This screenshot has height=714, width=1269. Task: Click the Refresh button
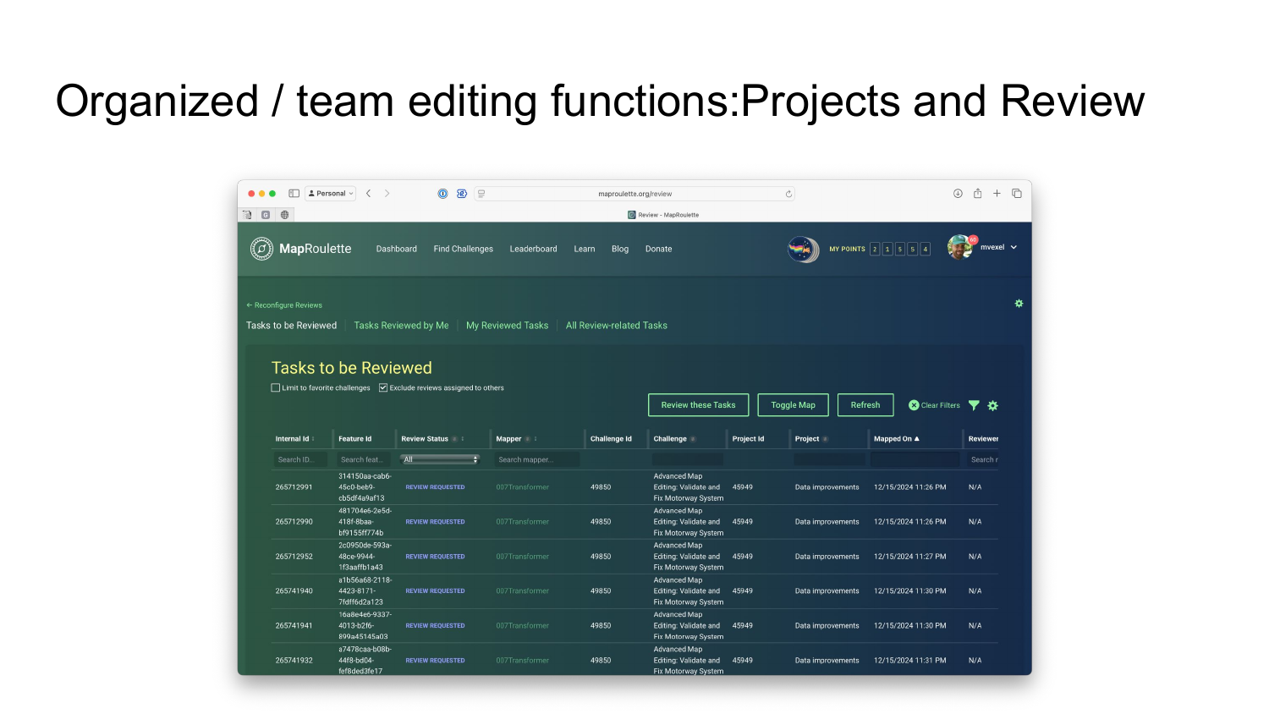pyautogui.click(x=865, y=405)
